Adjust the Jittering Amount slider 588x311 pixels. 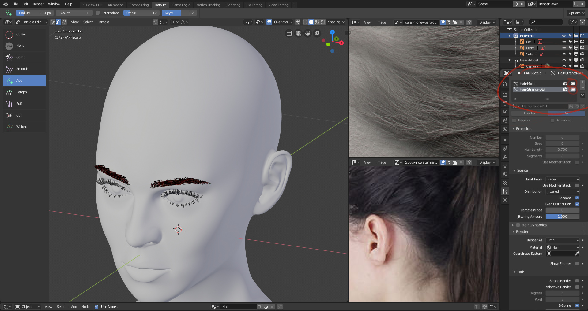point(562,217)
